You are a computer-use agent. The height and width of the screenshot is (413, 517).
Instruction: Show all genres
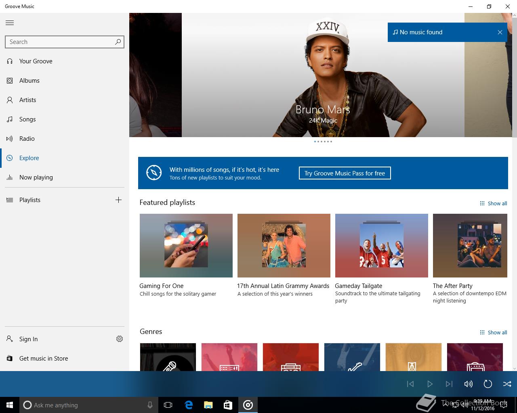(x=493, y=332)
